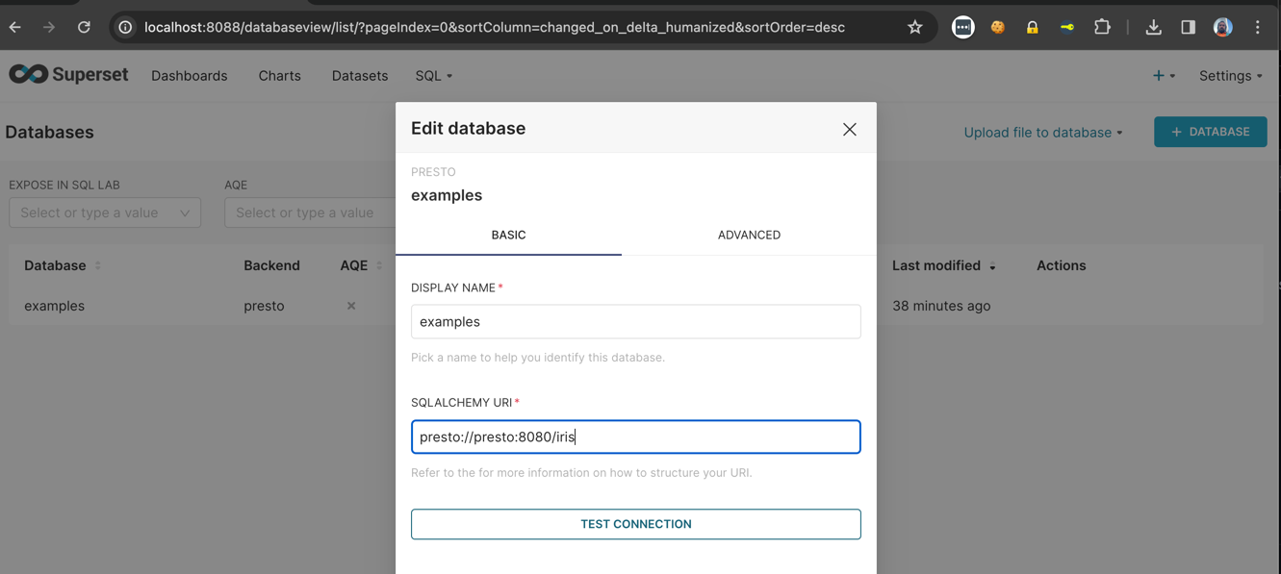The width and height of the screenshot is (1281, 574).
Task: Open the Extensions puzzle icon
Action: (1102, 28)
